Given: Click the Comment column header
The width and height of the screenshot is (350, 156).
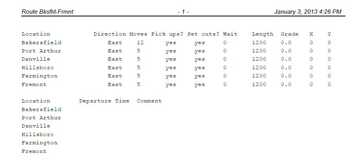Looking at the screenshot, I should pos(149,101).
